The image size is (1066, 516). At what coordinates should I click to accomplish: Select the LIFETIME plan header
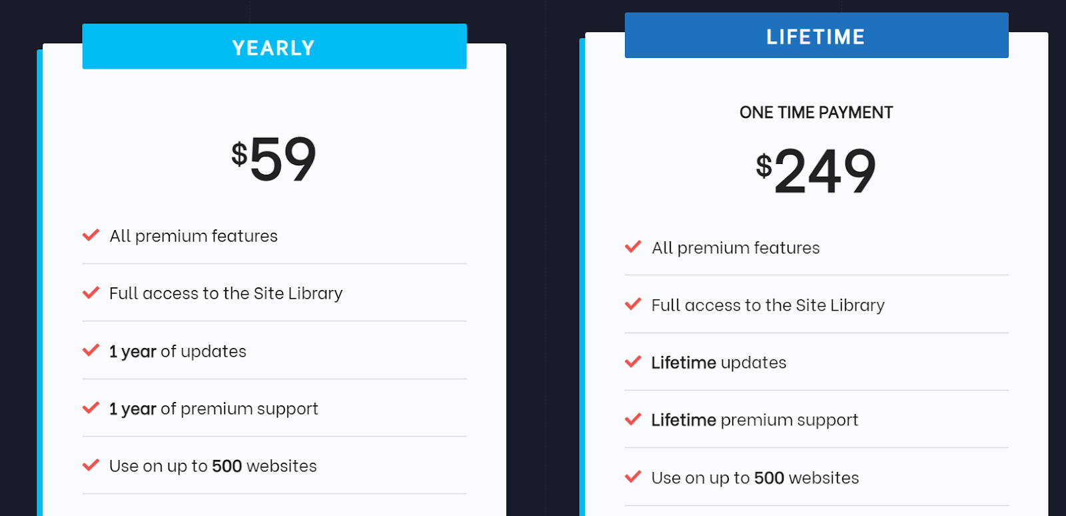tap(816, 35)
